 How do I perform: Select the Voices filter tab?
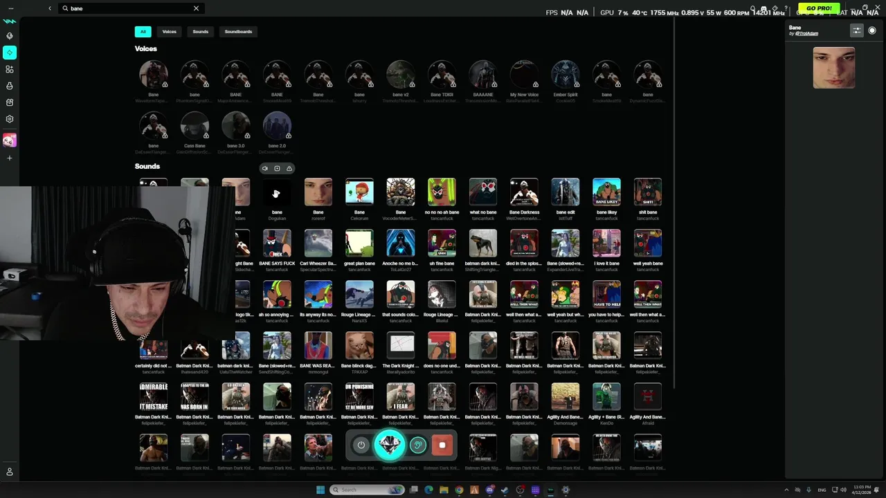(170, 32)
